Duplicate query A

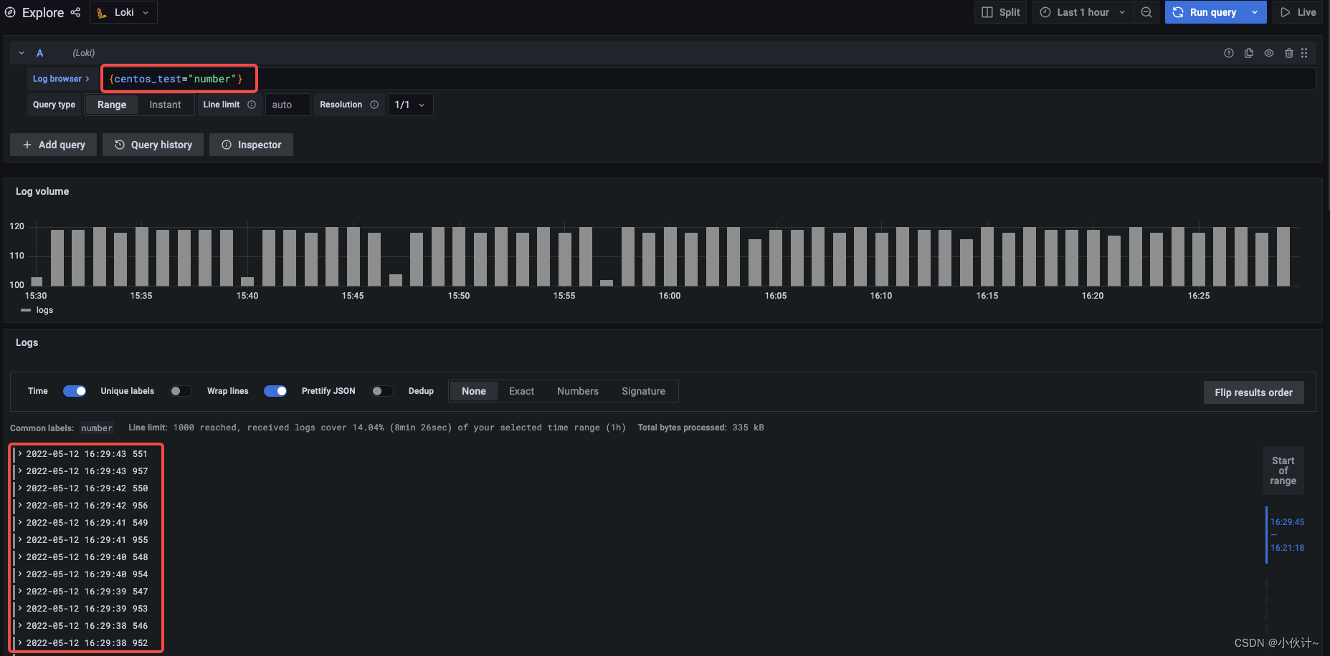pos(1249,53)
